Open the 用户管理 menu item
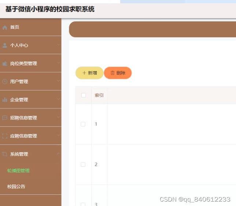This screenshot has height=206, width=236. point(30,81)
